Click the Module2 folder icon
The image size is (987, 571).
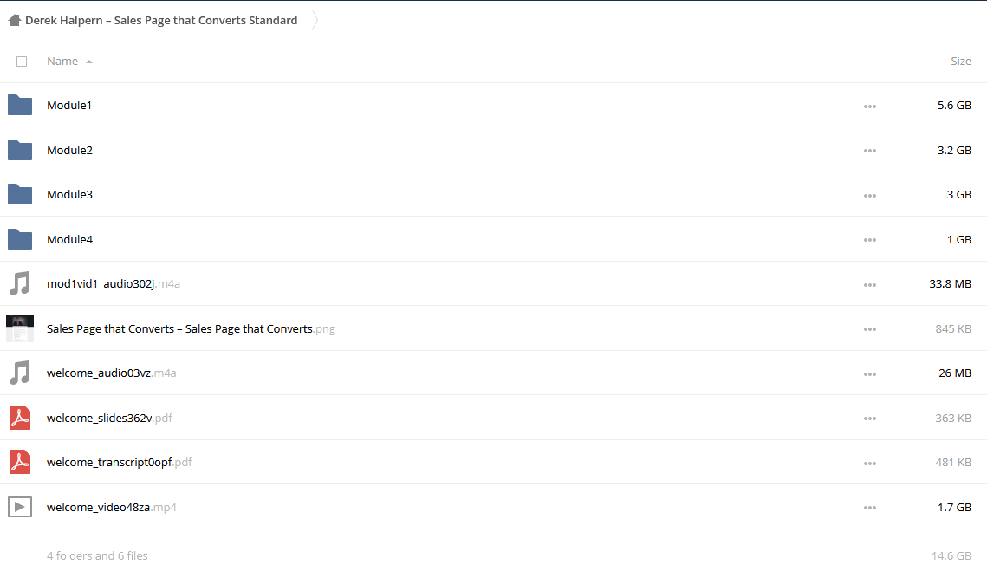coord(20,150)
